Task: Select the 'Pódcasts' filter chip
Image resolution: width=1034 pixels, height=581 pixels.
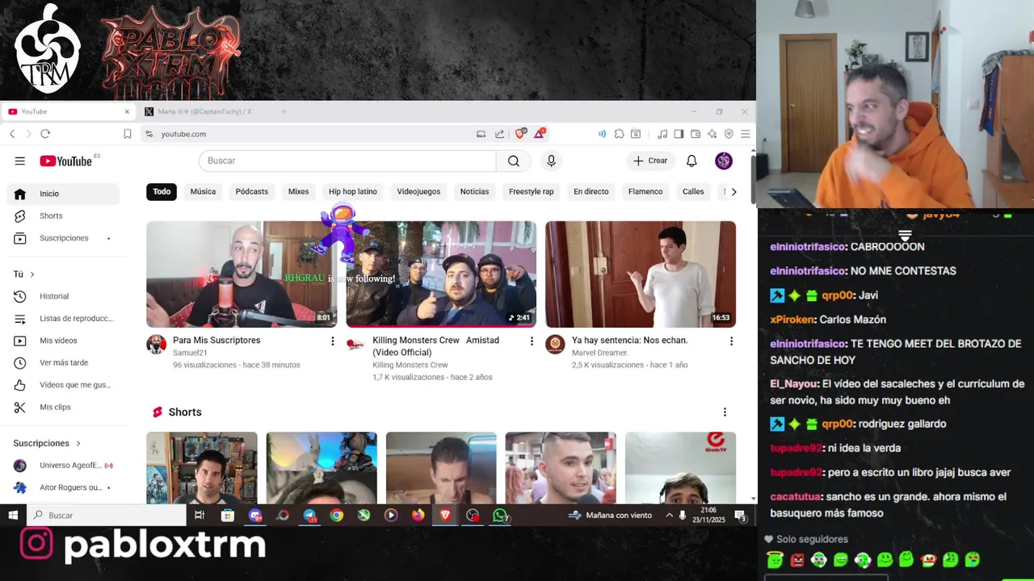Action: [x=252, y=191]
